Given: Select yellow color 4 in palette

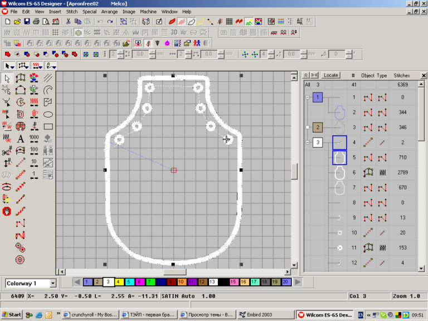Looking at the screenshot, I should click(119, 283).
